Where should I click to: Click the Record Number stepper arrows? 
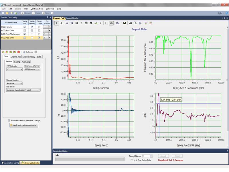pyautogui.click(x=151, y=156)
